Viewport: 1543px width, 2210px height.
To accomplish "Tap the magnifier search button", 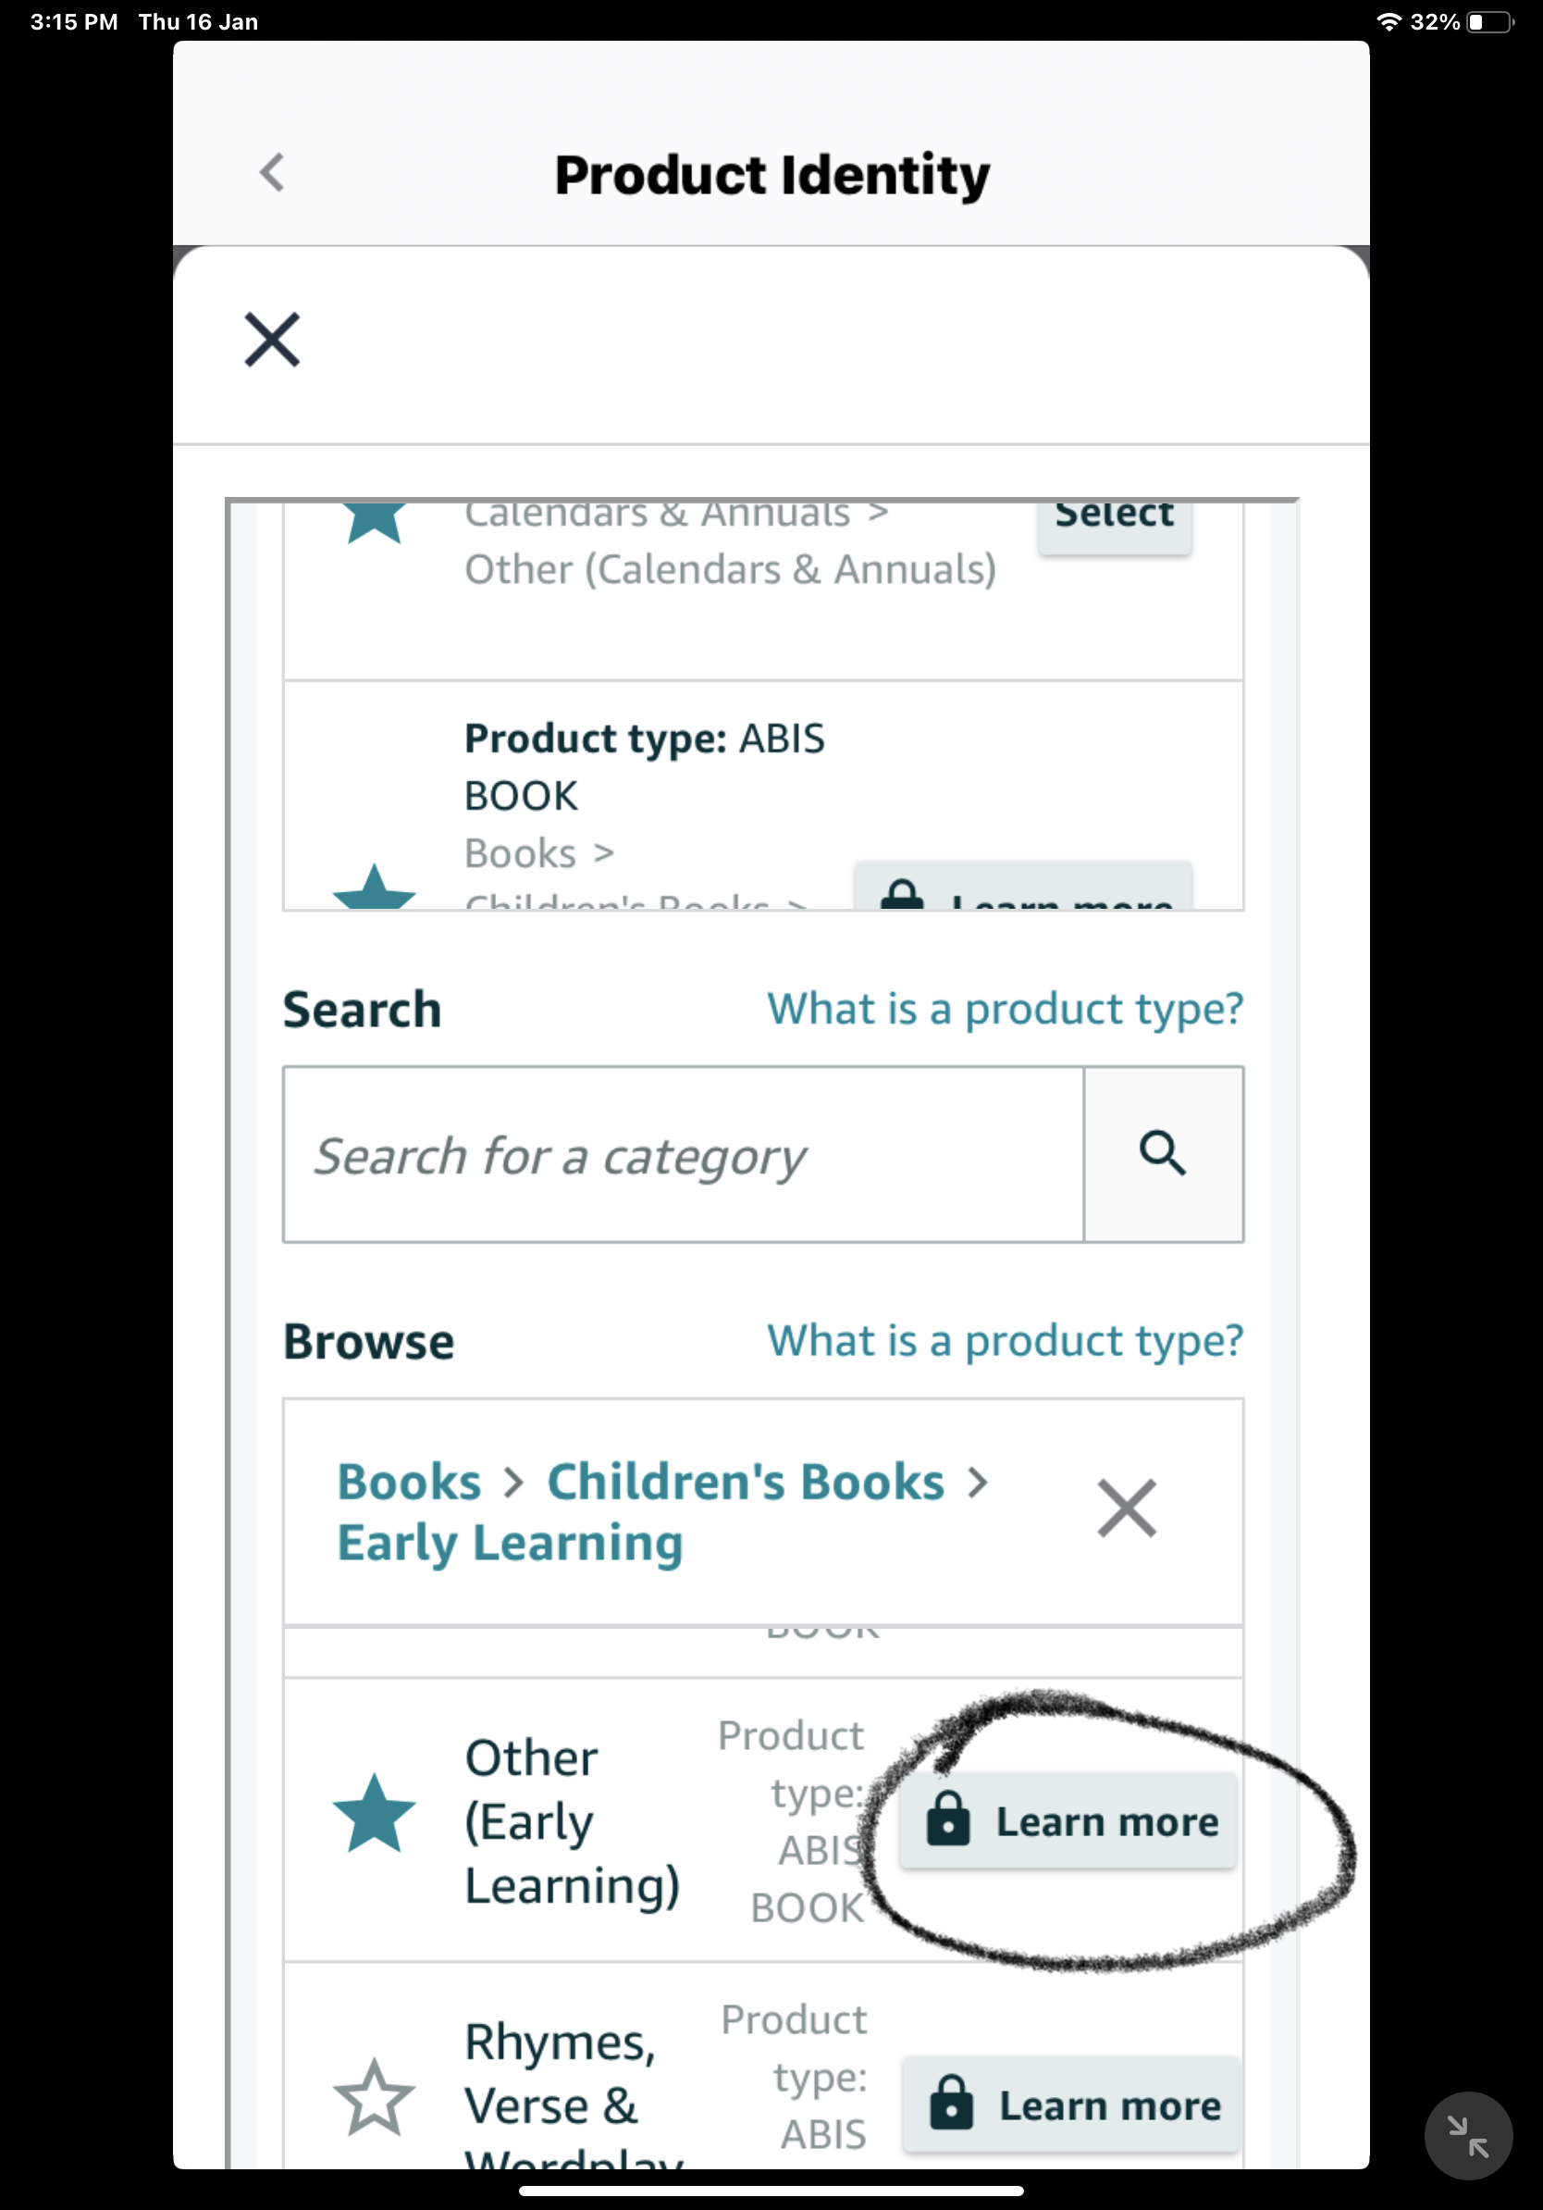I will [1163, 1154].
